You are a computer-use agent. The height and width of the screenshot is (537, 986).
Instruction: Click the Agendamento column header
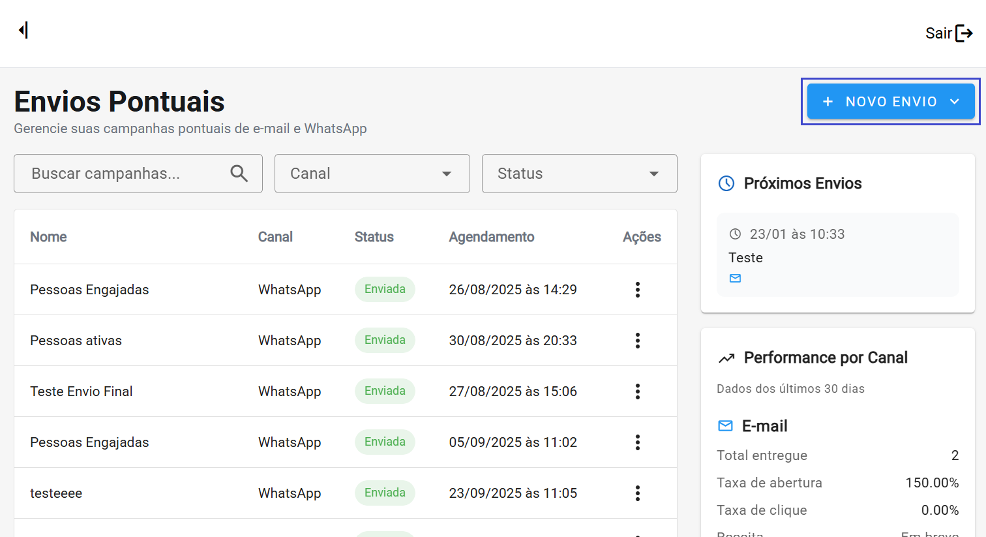point(491,237)
